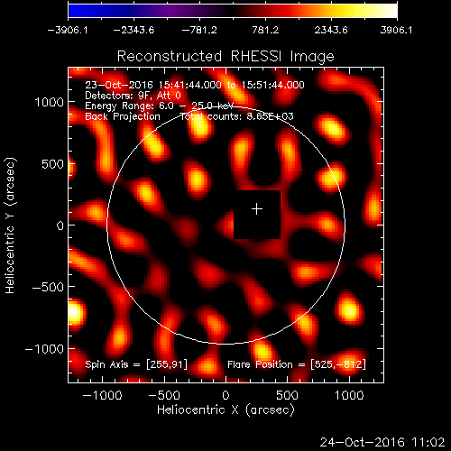The width and height of the screenshot is (451, 451).
Task: Click the observation time range text '23-Oct-2016 15:41:44.000'
Action: [x=153, y=85]
